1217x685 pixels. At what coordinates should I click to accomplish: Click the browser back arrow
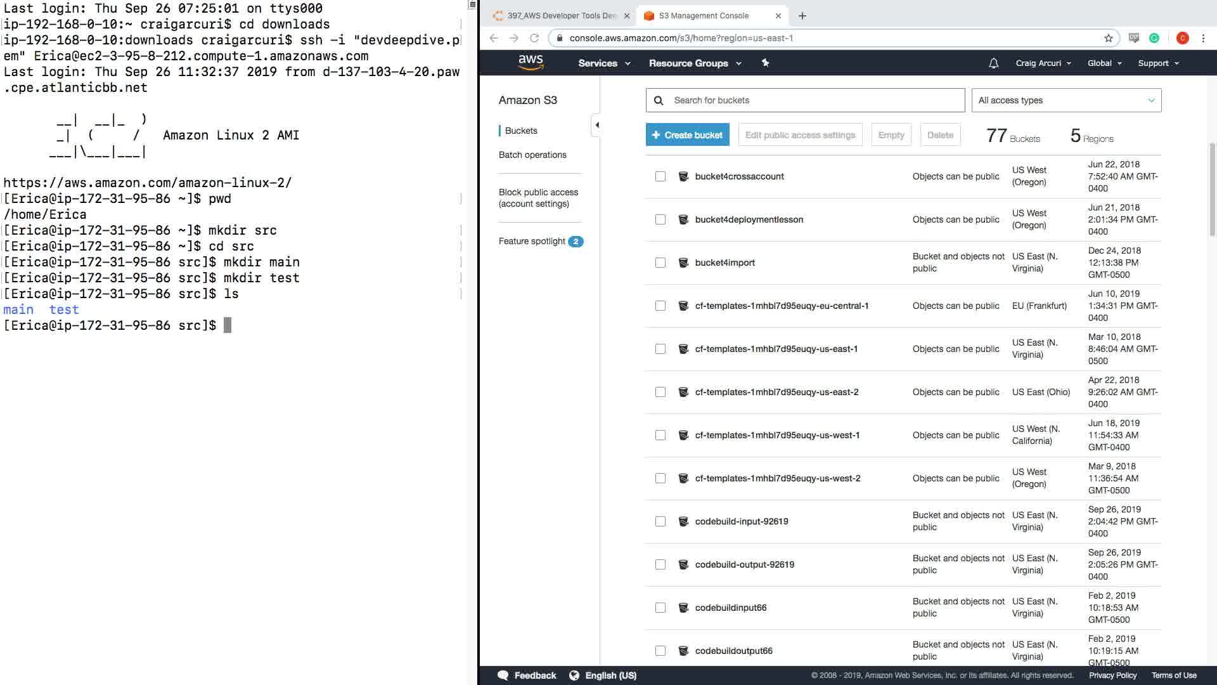tap(494, 38)
